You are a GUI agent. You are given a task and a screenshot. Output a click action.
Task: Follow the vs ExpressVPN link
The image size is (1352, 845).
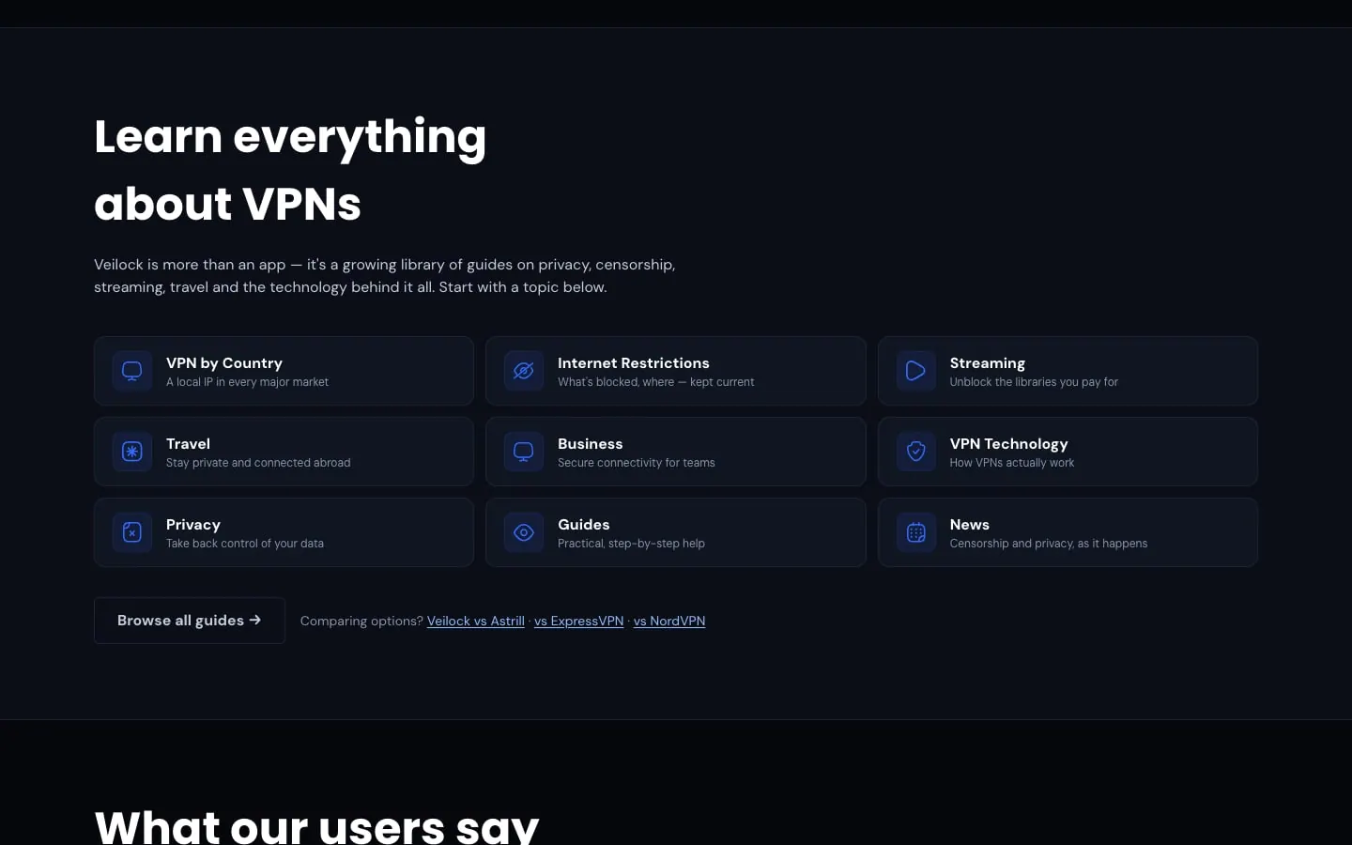click(x=578, y=621)
